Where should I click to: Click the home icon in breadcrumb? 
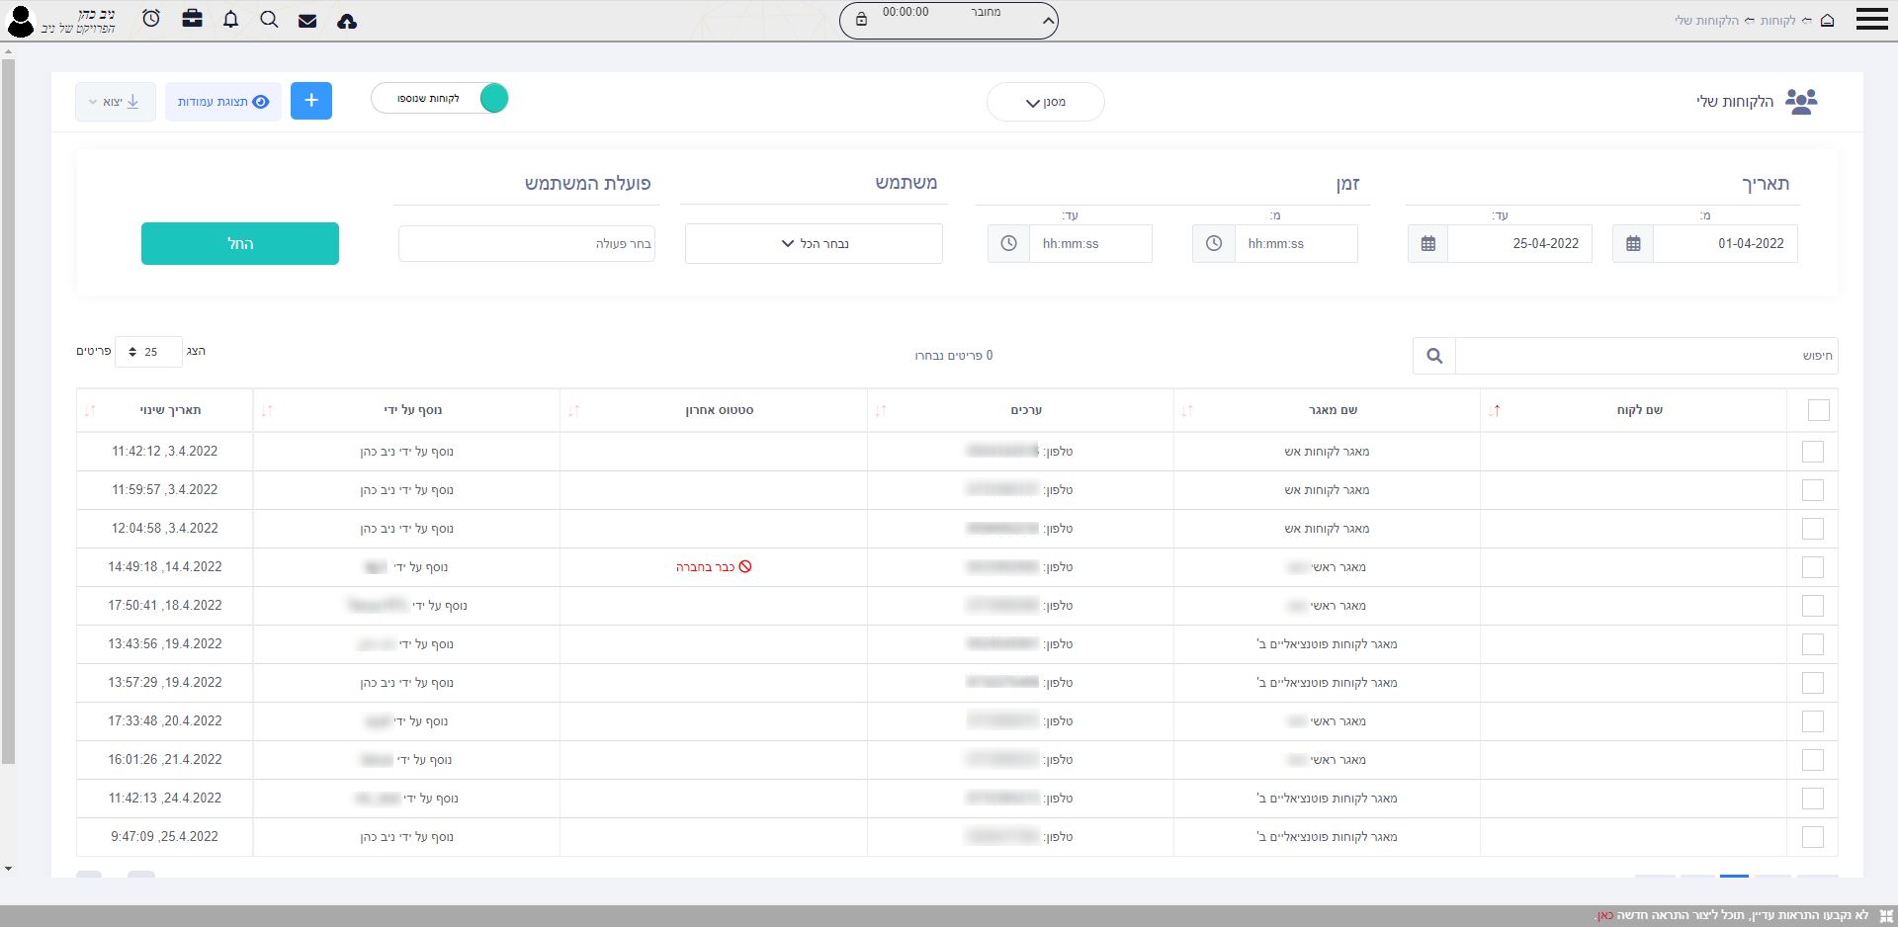pyautogui.click(x=1827, y=21)
